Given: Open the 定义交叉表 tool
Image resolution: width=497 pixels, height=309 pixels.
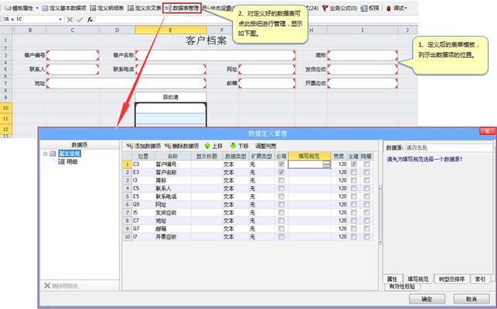Looking at the screenshot, I should (x=144, y=9).
